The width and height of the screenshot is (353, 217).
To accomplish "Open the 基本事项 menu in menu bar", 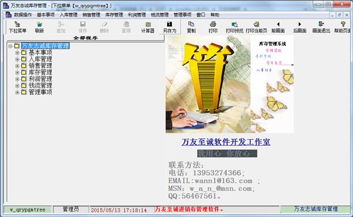I will (x=46, y=15).
